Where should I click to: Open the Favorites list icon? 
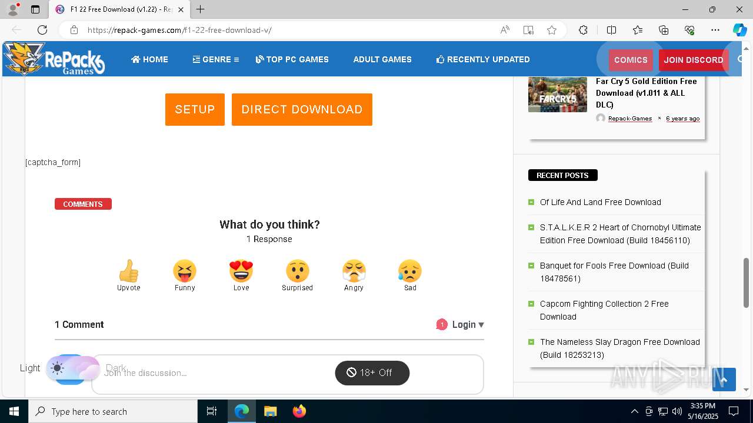point(638,30)
